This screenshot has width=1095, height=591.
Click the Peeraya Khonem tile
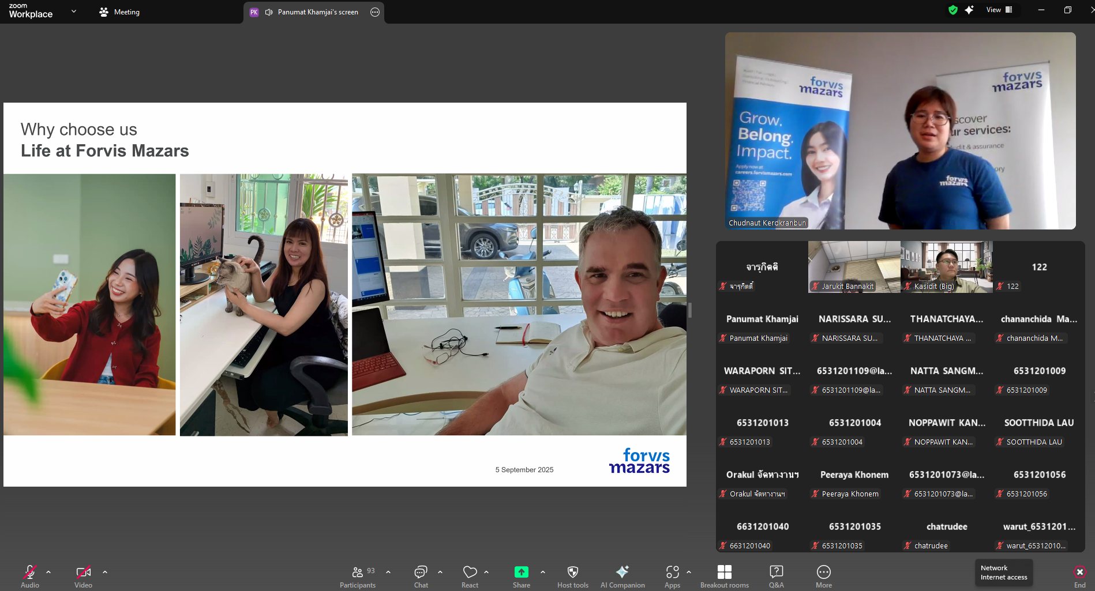click(x=854, y=475)
